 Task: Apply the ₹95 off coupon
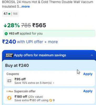88,74
